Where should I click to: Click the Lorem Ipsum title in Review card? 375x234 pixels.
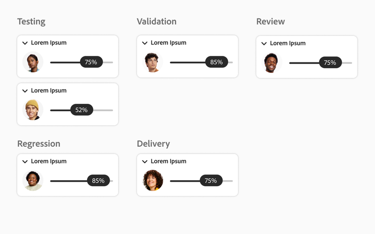[287, 43]
